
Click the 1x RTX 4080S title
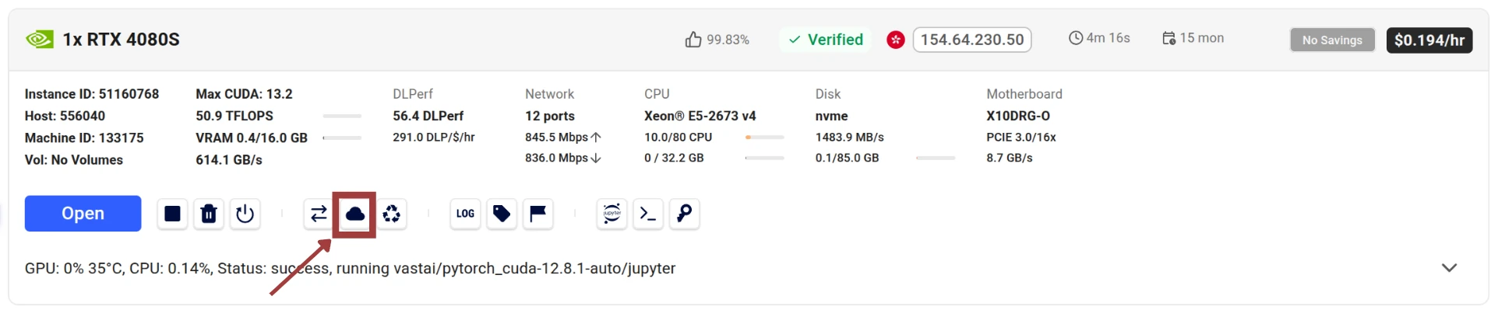click(122, 40)
